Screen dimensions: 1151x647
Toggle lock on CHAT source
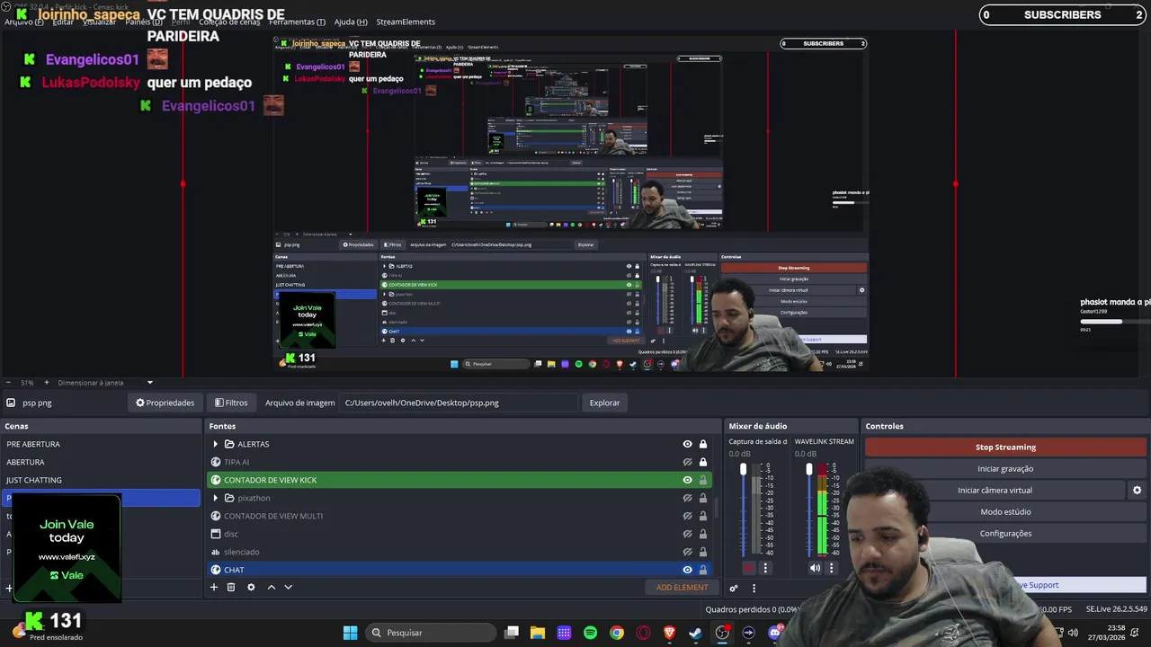[703, 570]
